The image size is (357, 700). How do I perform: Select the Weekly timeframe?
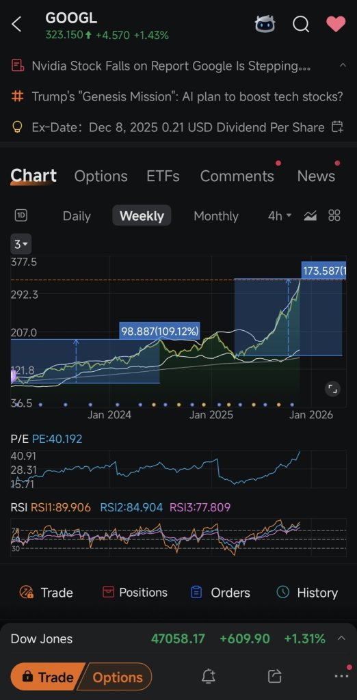[x=142, y=216]
